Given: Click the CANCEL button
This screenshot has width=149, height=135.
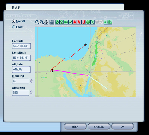Looking at the screenshot, I should [x=99, y=126].
